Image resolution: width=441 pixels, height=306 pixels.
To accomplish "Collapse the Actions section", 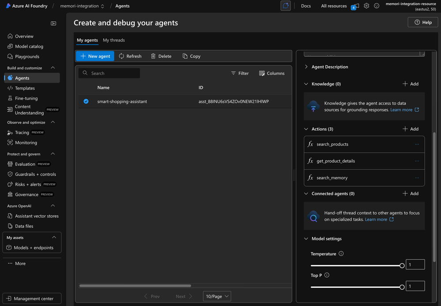I will [x=306, y=129].
